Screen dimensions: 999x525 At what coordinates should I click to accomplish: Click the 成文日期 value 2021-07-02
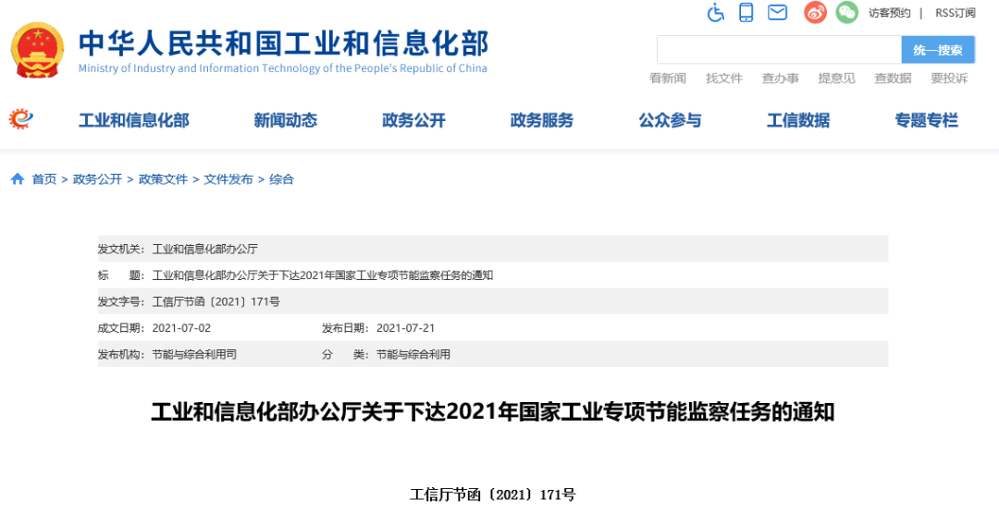[x=181, y=328]
